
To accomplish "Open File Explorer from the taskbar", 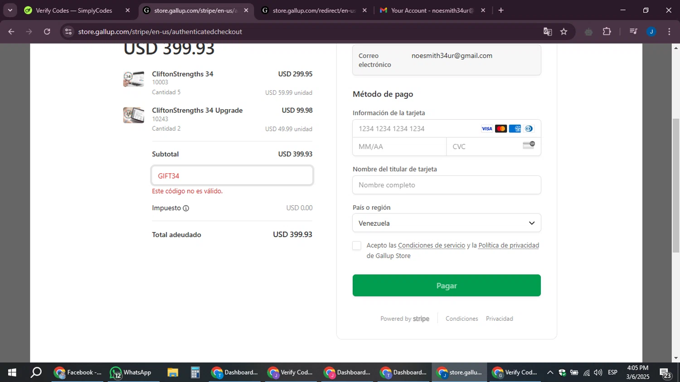I will click(x=173, y=372).
